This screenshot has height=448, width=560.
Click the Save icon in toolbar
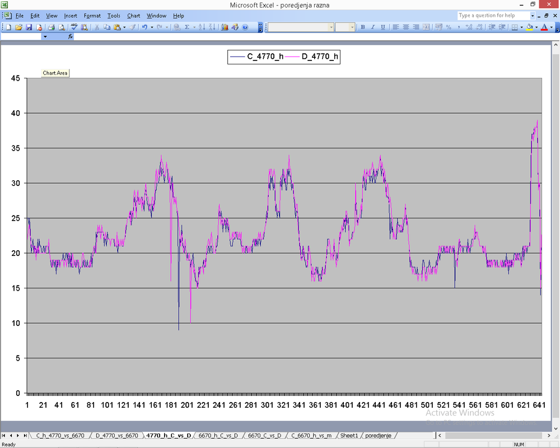click(x=29, y=27)
